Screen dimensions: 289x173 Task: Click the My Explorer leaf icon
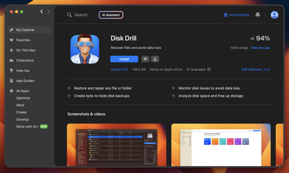(x=11, y=30)
